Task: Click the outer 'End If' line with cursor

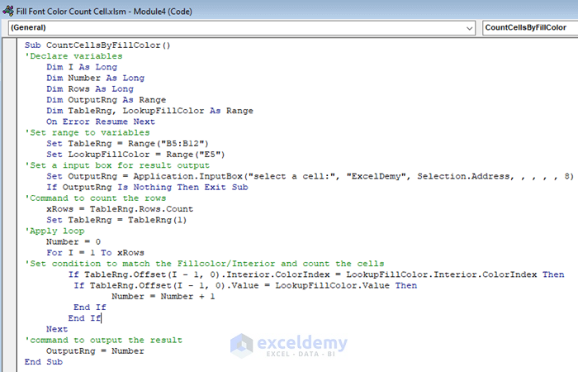Action: tap(84, 318)
